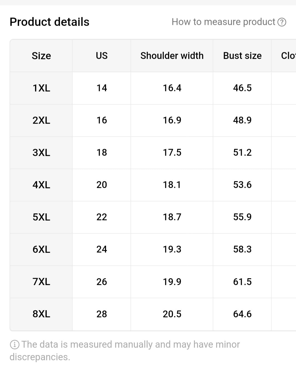Click the Product details heading
The width and height of the screenshot is (296, 375).
click(x=49, y=22)
